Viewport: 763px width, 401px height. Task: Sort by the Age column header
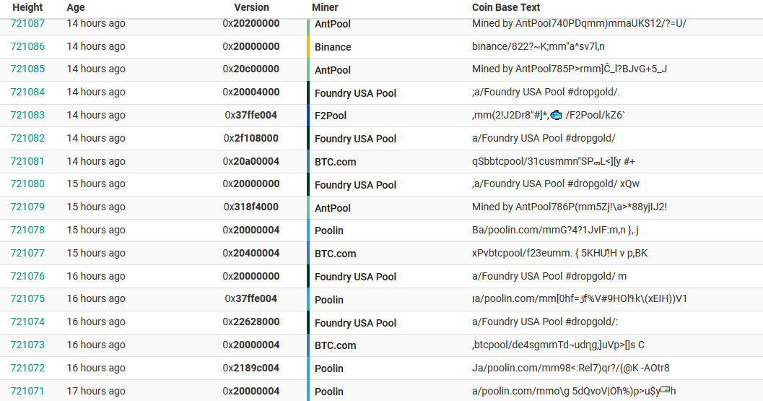(75, 7)
